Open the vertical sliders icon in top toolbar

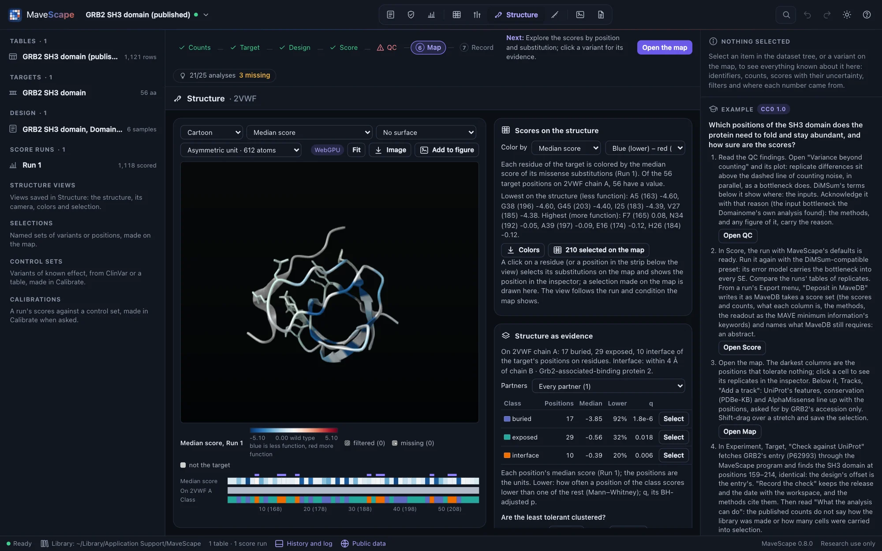[477, 15]
